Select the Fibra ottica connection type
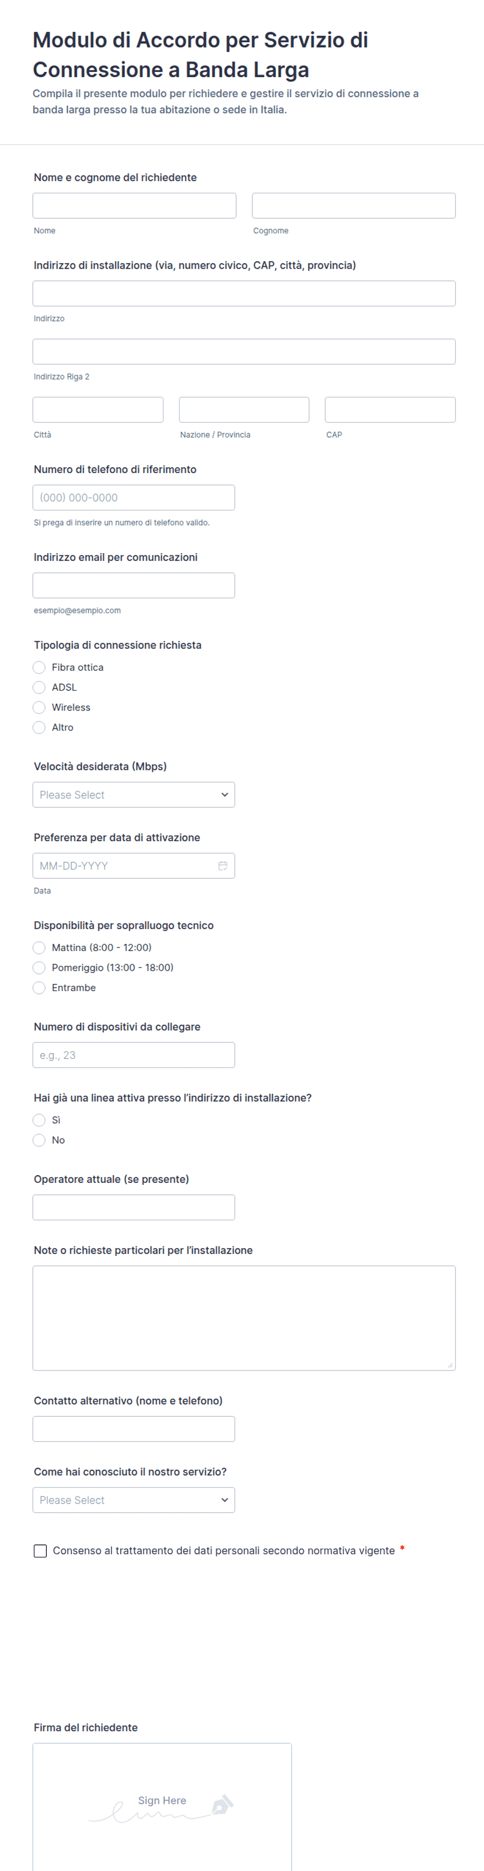 (x=39, y=667)
